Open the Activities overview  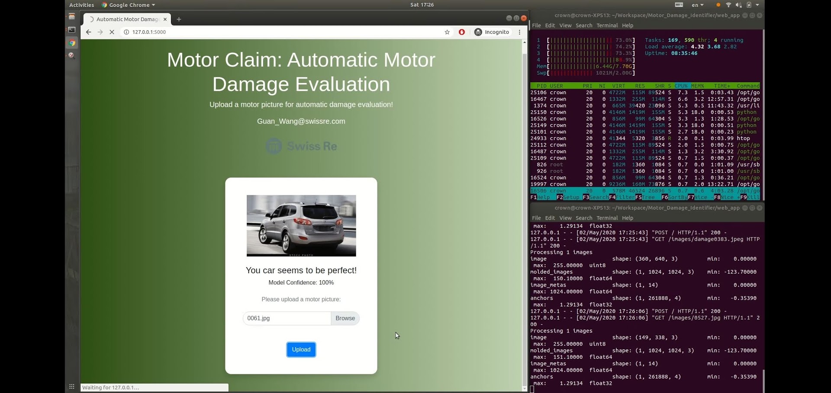(x=81, y=5)
